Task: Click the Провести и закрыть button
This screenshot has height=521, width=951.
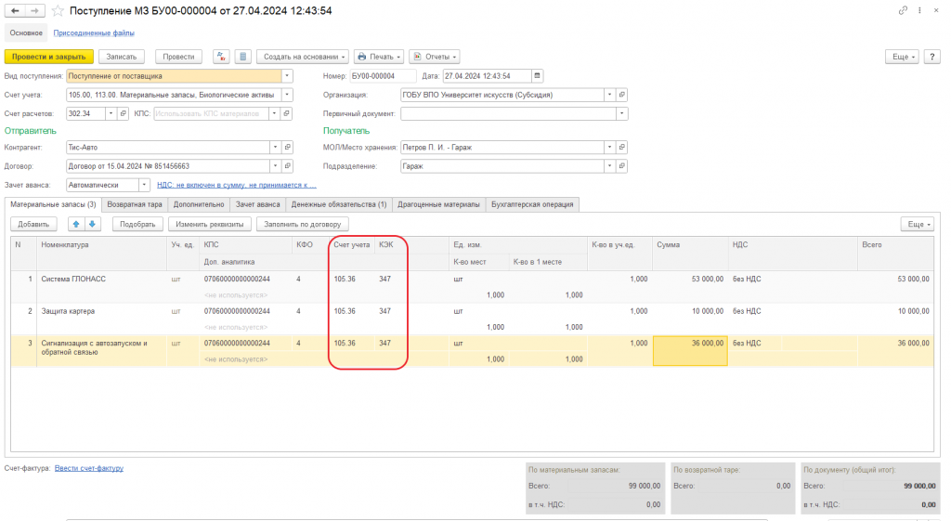Action: (x=49, y=57)
